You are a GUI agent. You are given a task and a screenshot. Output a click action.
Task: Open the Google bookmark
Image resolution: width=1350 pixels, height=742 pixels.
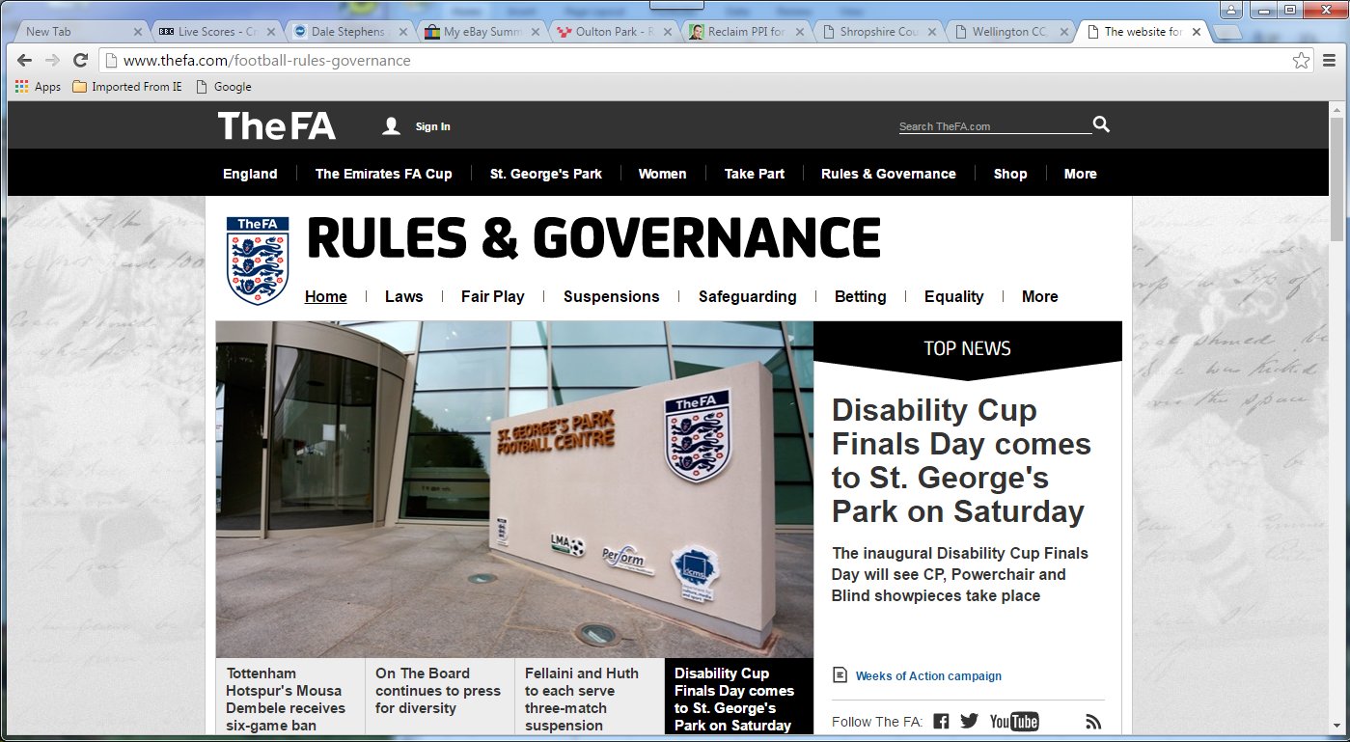pos(223,87)
